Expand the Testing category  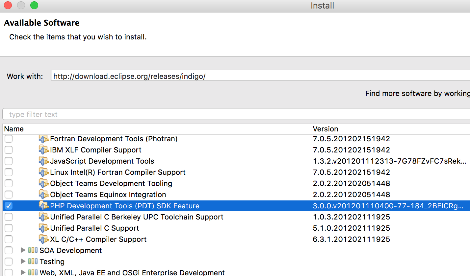[23, 262]
